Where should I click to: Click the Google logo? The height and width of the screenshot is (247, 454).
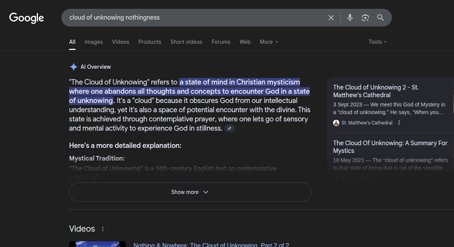[26, 18]
